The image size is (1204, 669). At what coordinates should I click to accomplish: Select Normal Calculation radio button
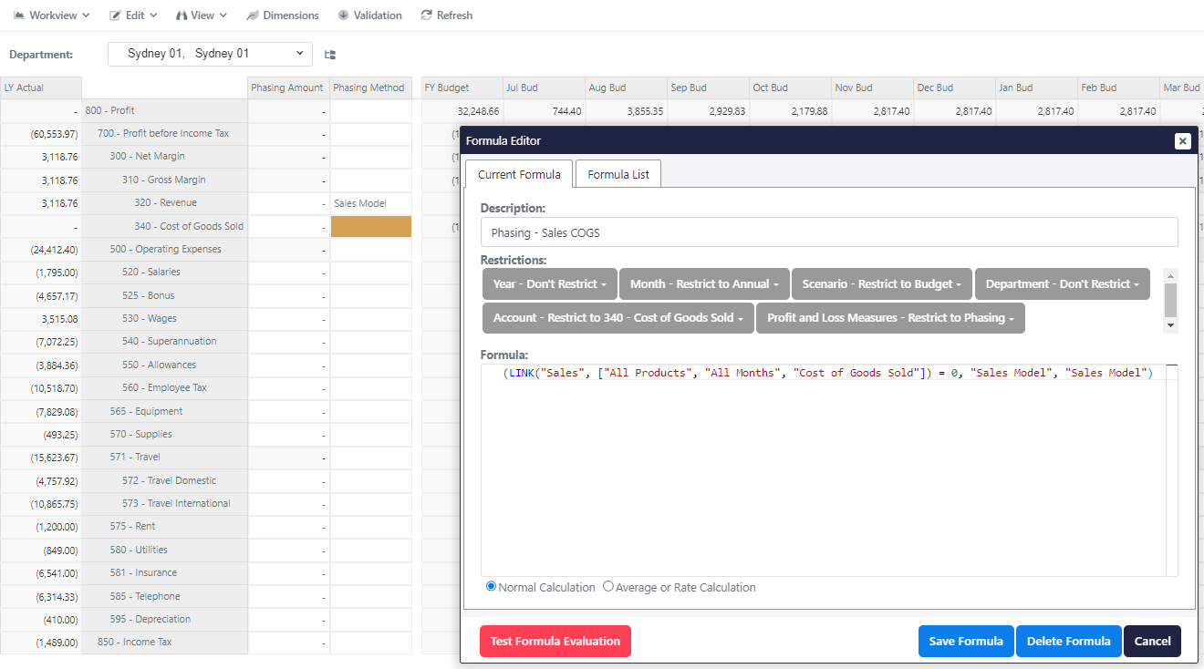coord(492,587)
